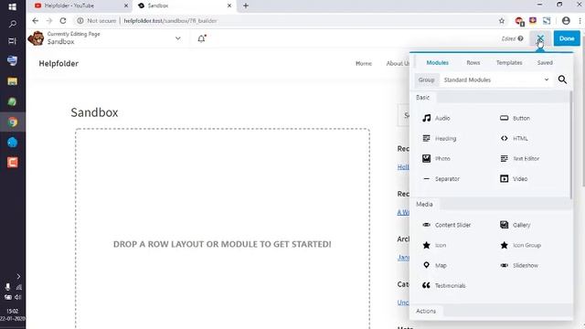Switch to the Saved tab
Screen dimensions: 585x329
(545, 63)
